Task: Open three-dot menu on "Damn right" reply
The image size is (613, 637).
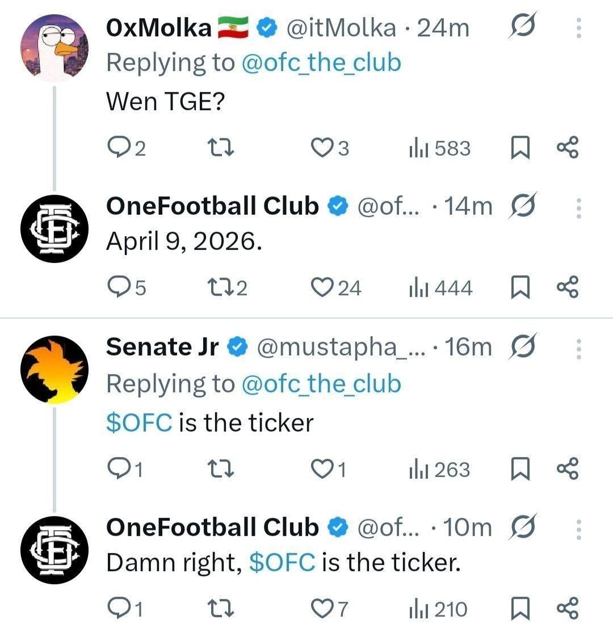Action: tap(578, 529)
